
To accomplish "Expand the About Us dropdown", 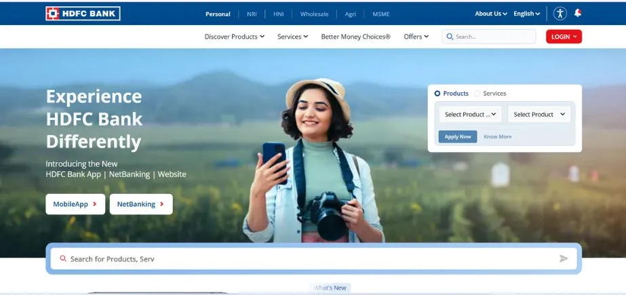I will [491, 14].
